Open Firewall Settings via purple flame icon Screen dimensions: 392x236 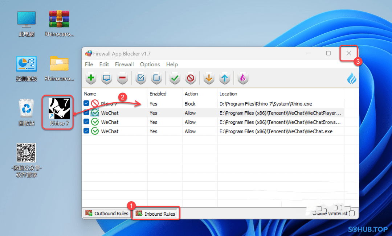243,78
